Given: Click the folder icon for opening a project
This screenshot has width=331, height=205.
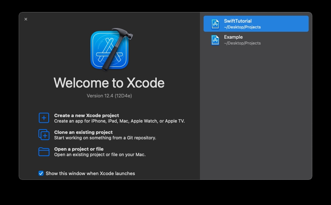Looking at the screenshot, I should (x=44, y=151).
